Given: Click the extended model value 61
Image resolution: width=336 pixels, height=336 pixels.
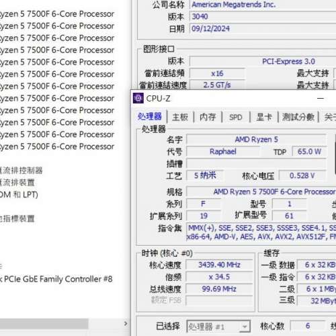Looking at the screenshot, I should pos(289,216).
